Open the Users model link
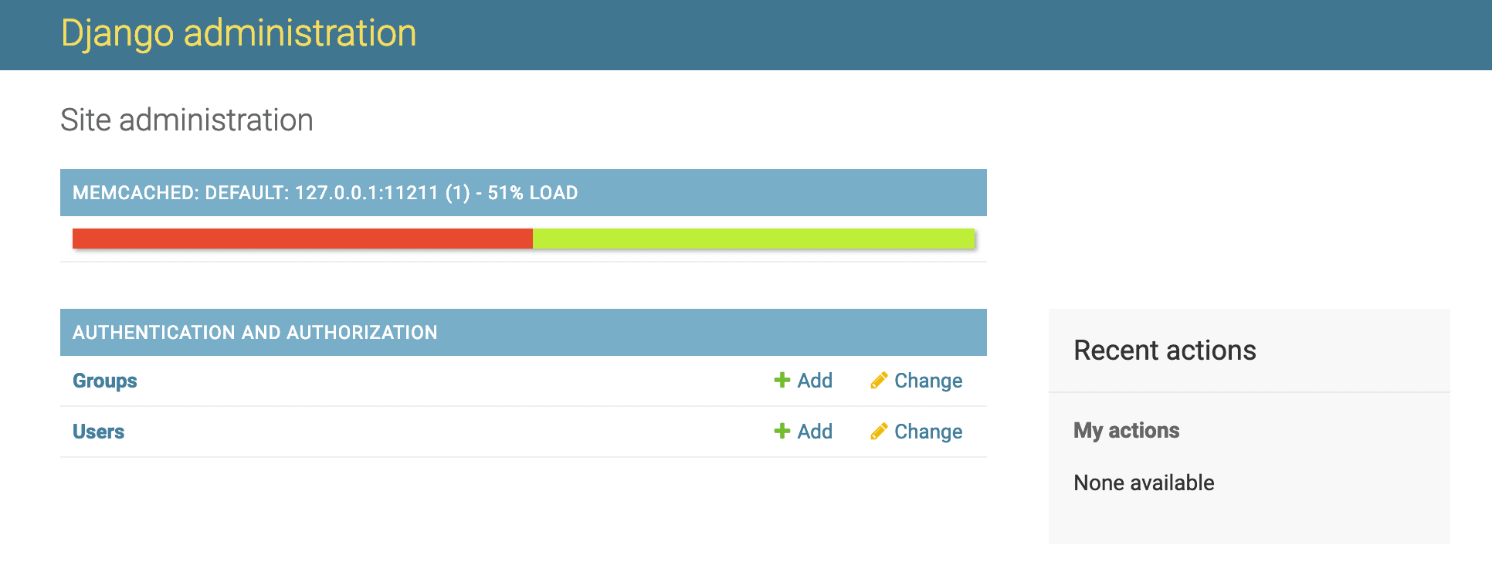Viewport: 1492px width, 579px height. click(99, 432)
